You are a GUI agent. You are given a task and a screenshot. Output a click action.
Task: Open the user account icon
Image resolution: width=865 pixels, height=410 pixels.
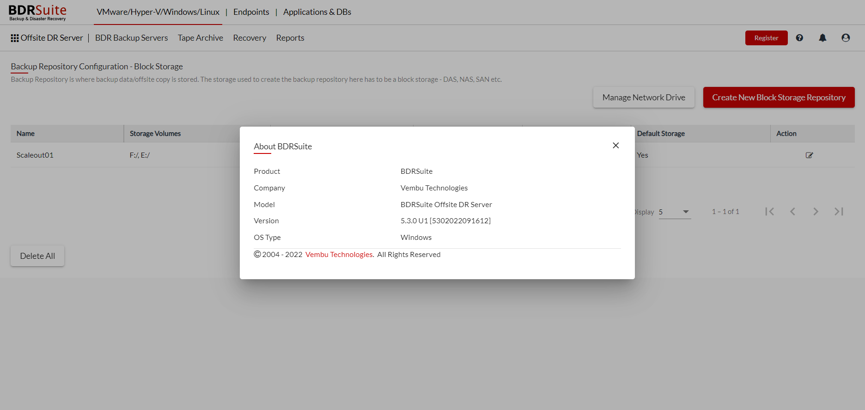pyautogui.click(x=846, y=38)
